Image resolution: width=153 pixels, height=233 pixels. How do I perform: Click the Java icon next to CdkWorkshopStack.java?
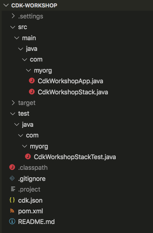(32, 92)
